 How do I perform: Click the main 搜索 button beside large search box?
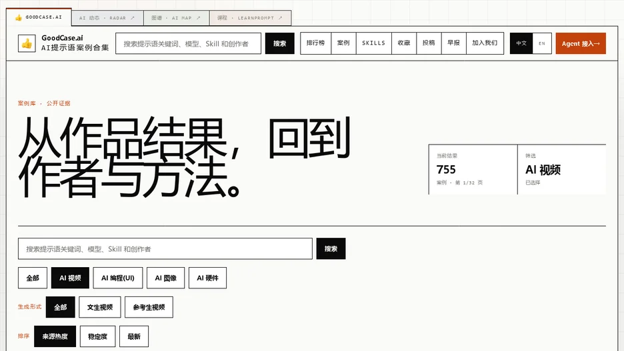coord(331,249)
